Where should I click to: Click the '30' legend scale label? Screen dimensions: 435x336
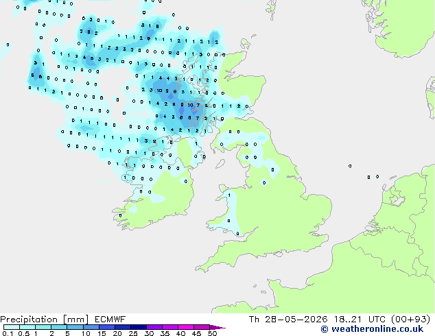[x=149, y=333]
